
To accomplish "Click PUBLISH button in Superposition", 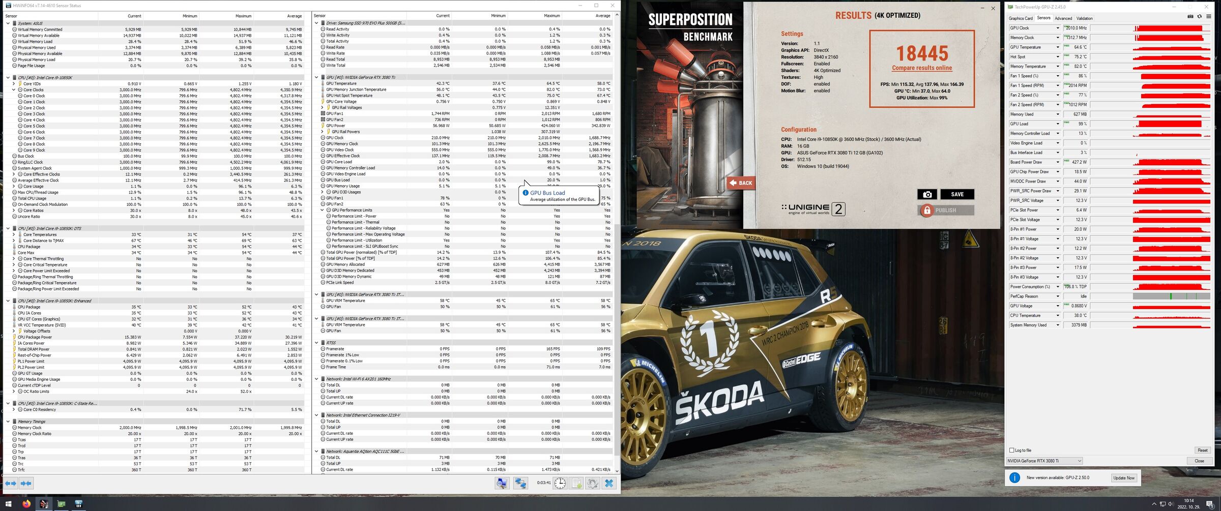I will (x=946, y=211).
